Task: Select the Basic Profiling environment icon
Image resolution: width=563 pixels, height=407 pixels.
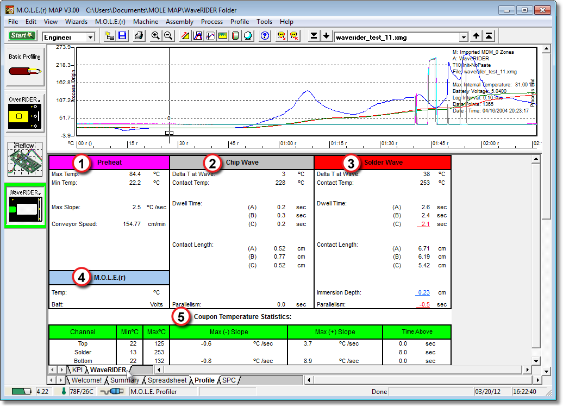Action: [x=25, y=67]
